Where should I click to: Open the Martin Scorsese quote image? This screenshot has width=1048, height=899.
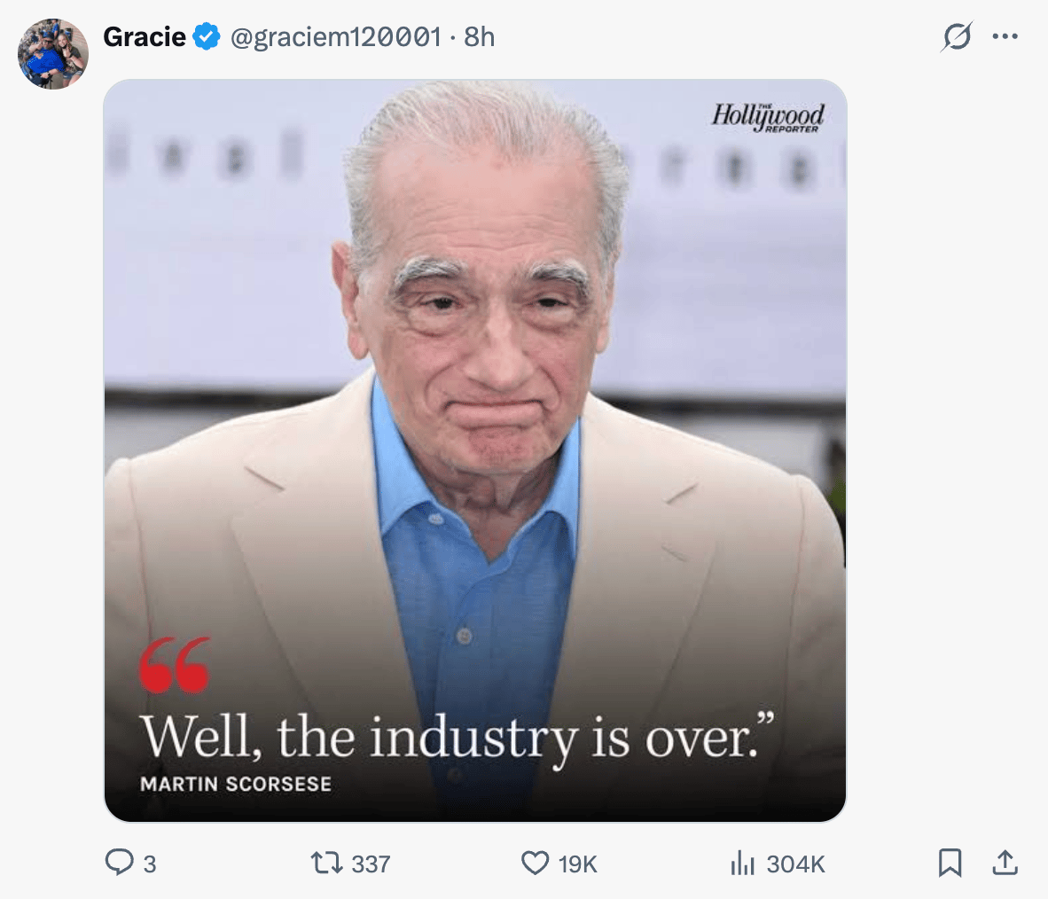click(x=475, y=450)
